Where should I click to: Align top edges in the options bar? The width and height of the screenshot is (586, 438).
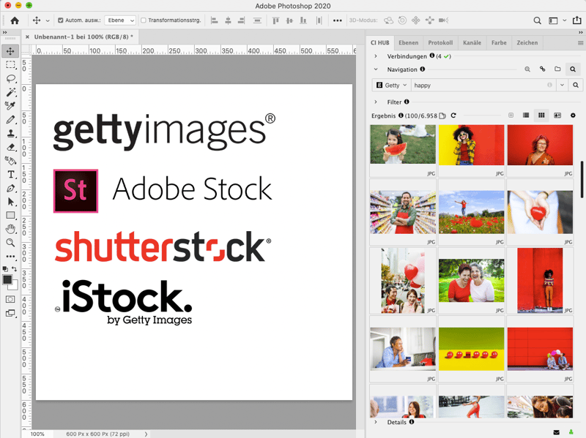click(276, 20)
